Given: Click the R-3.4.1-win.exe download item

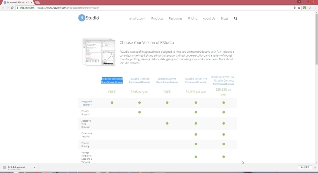Looking at the screenshot, I should 17,167.
